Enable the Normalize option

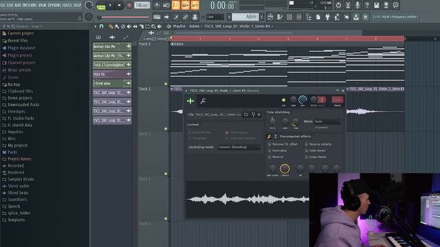tap(278, 151)
